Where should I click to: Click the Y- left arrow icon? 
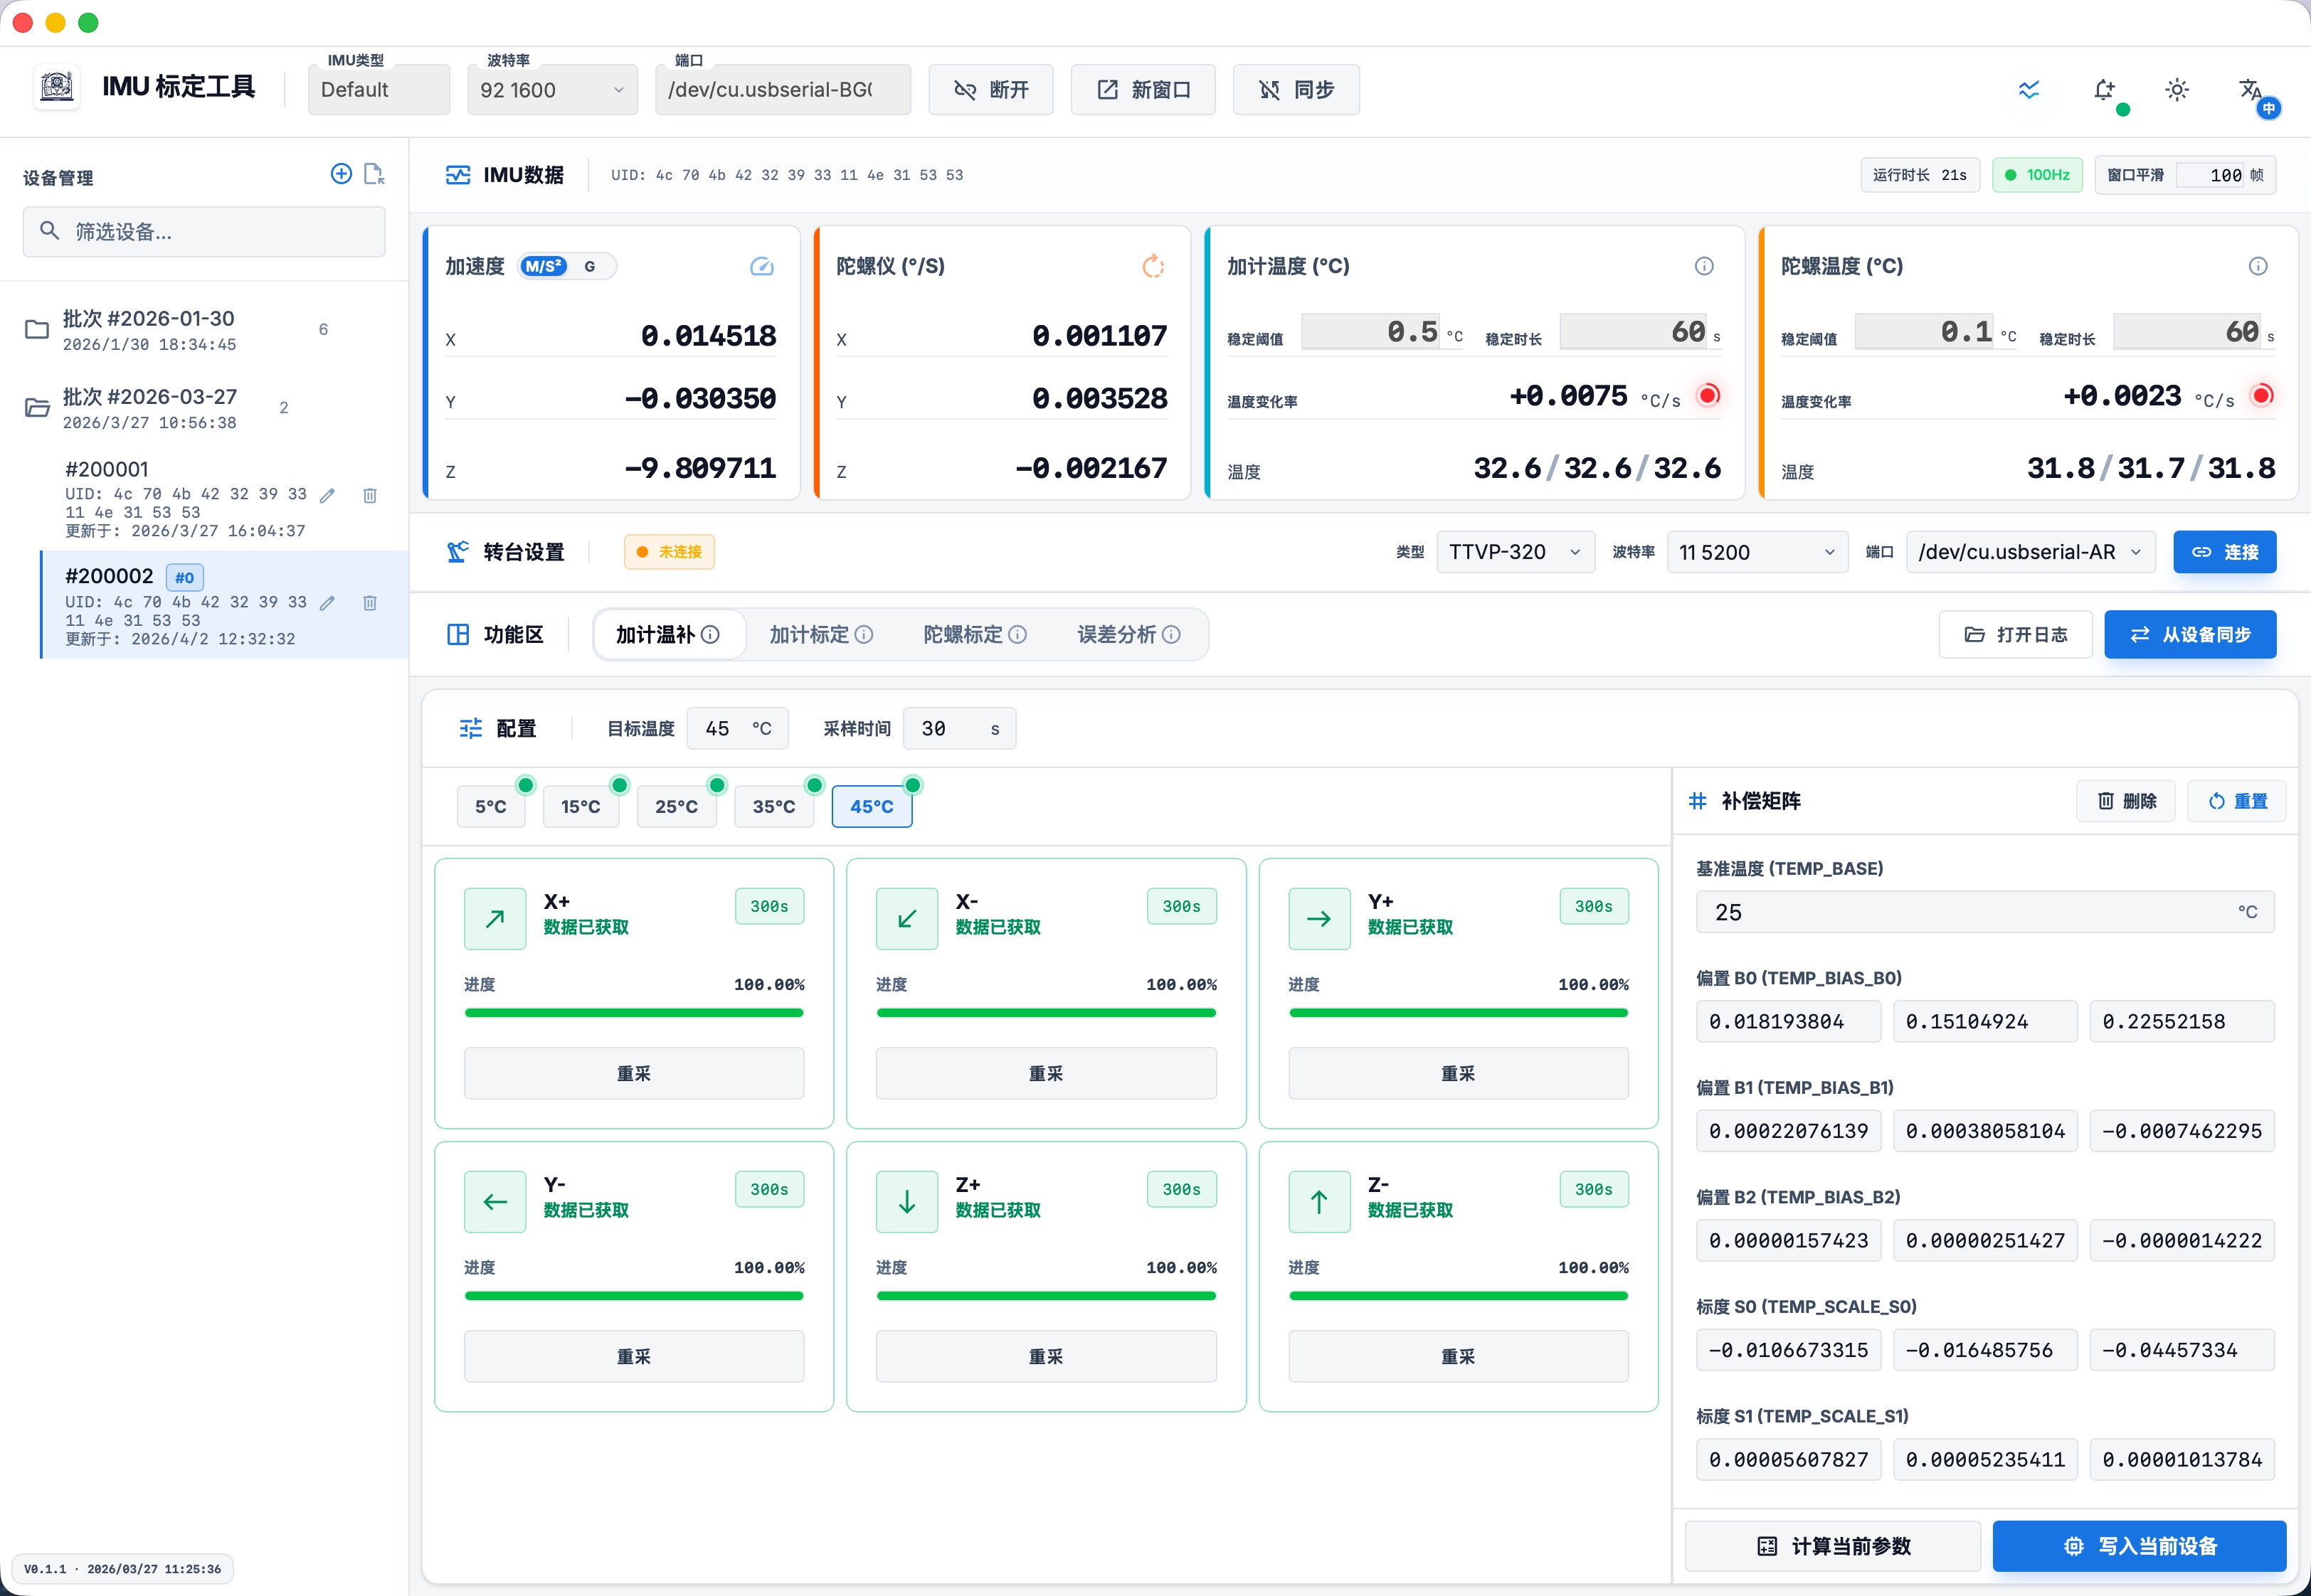495,1201
